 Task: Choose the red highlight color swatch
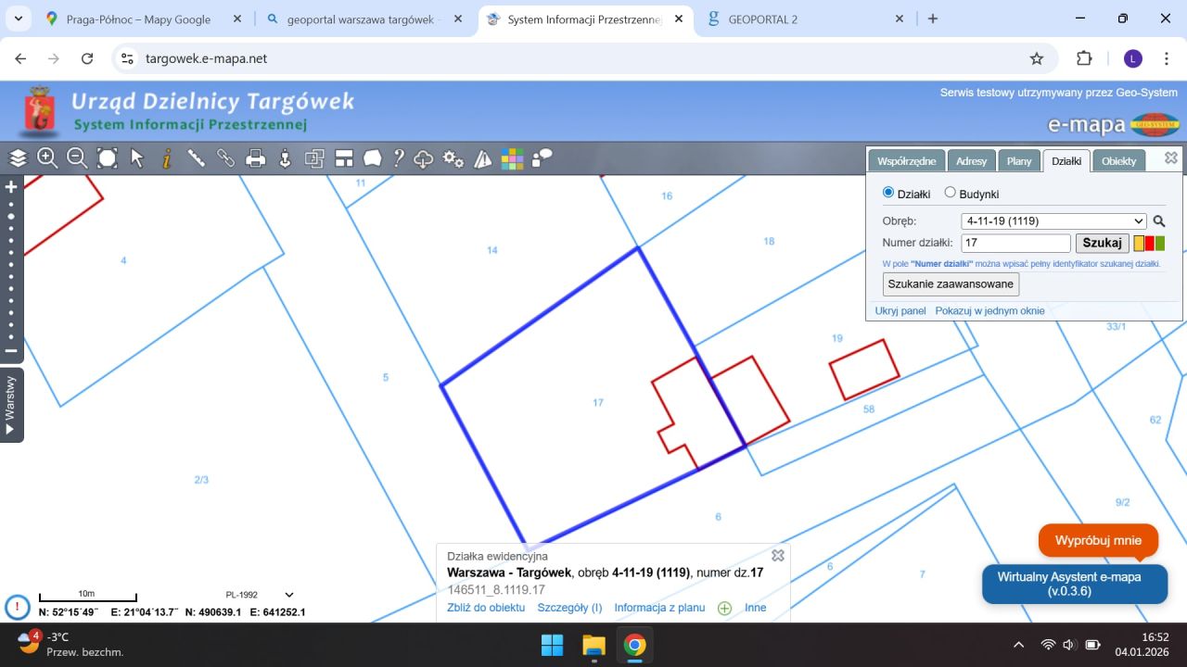[1150, 244]
